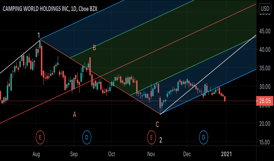Click the 2021 date axis label

point(226,154)
